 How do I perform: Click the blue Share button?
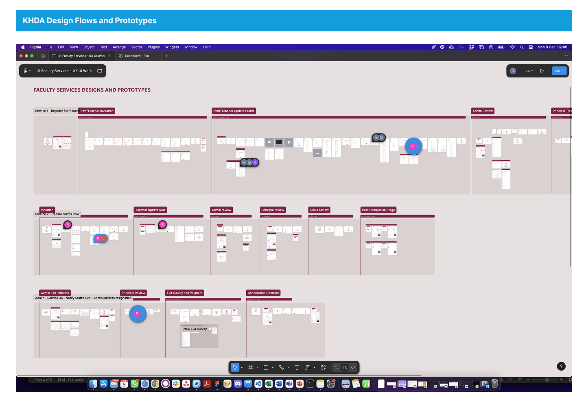(559, 71)
